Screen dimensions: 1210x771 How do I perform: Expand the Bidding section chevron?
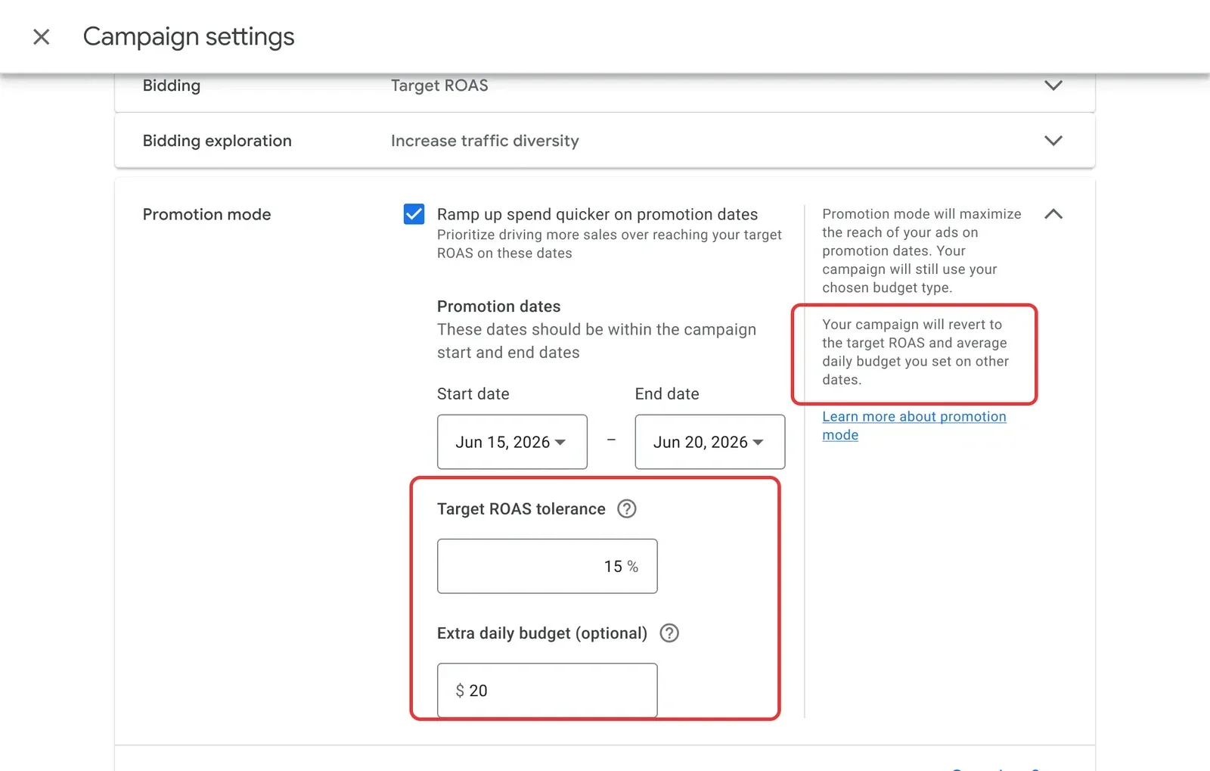coord(1053,85)
